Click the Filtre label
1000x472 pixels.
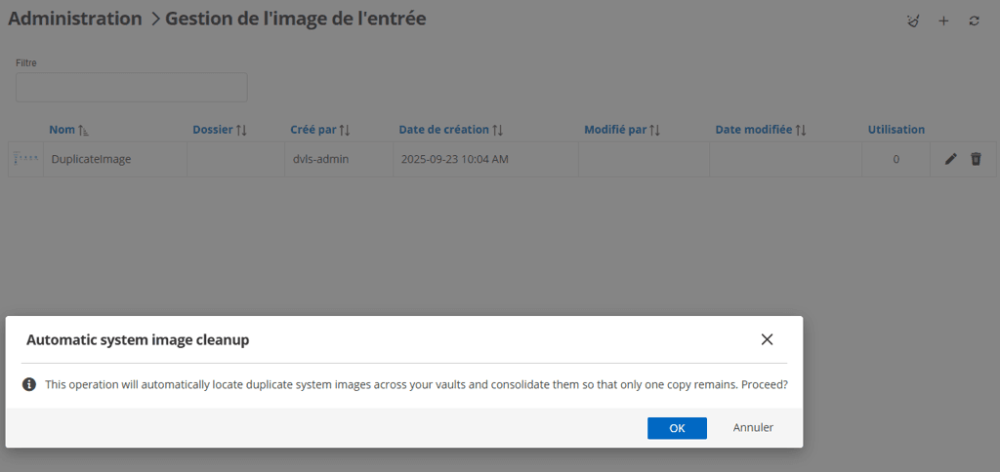(x=26, y=63)
